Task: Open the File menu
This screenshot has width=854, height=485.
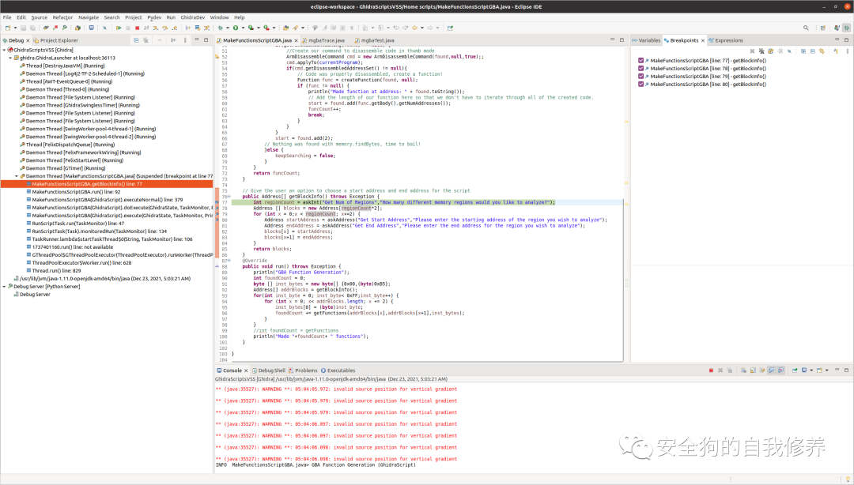Action: pyautogui.click(x=7, y=17)
